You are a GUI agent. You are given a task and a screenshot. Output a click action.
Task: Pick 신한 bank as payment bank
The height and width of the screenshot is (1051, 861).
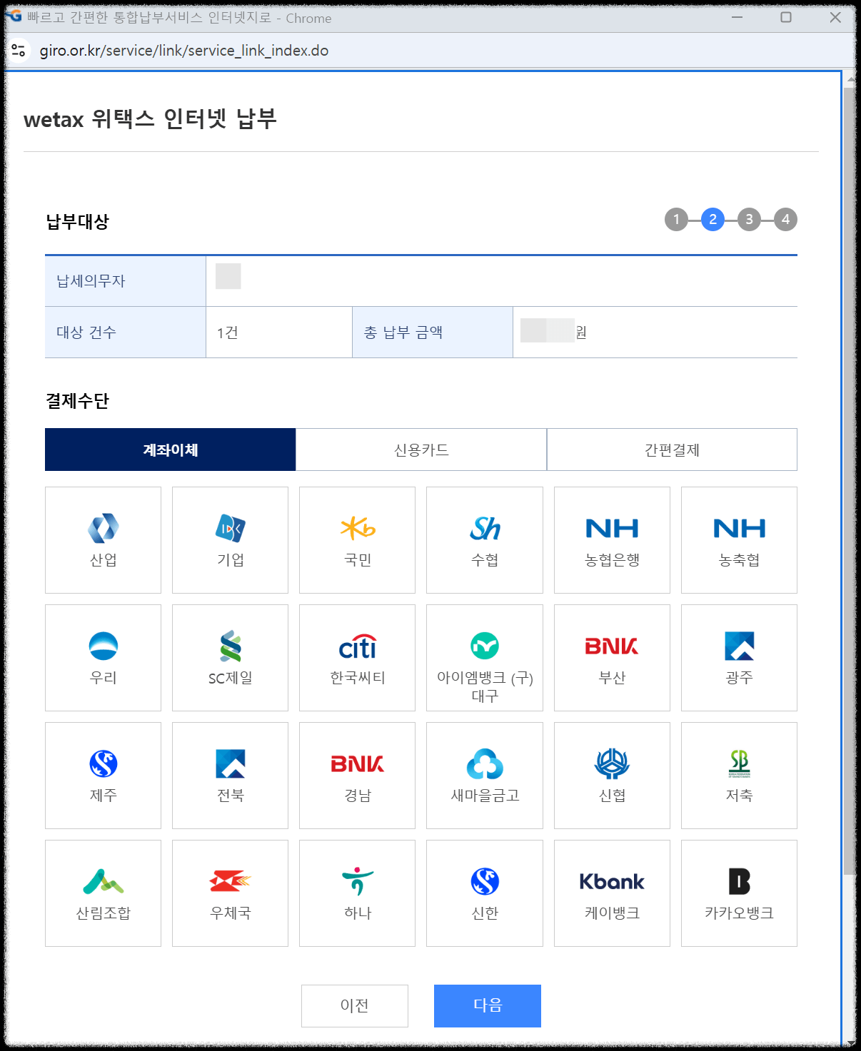click(484, 893)
